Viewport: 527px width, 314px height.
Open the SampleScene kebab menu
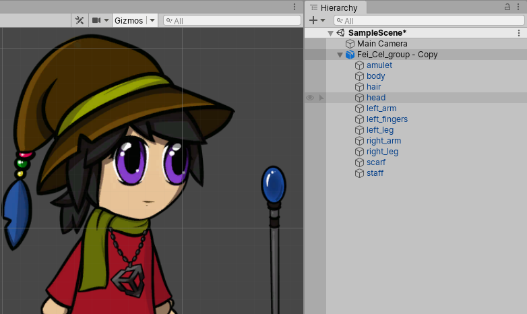click(x=519, y=33)
